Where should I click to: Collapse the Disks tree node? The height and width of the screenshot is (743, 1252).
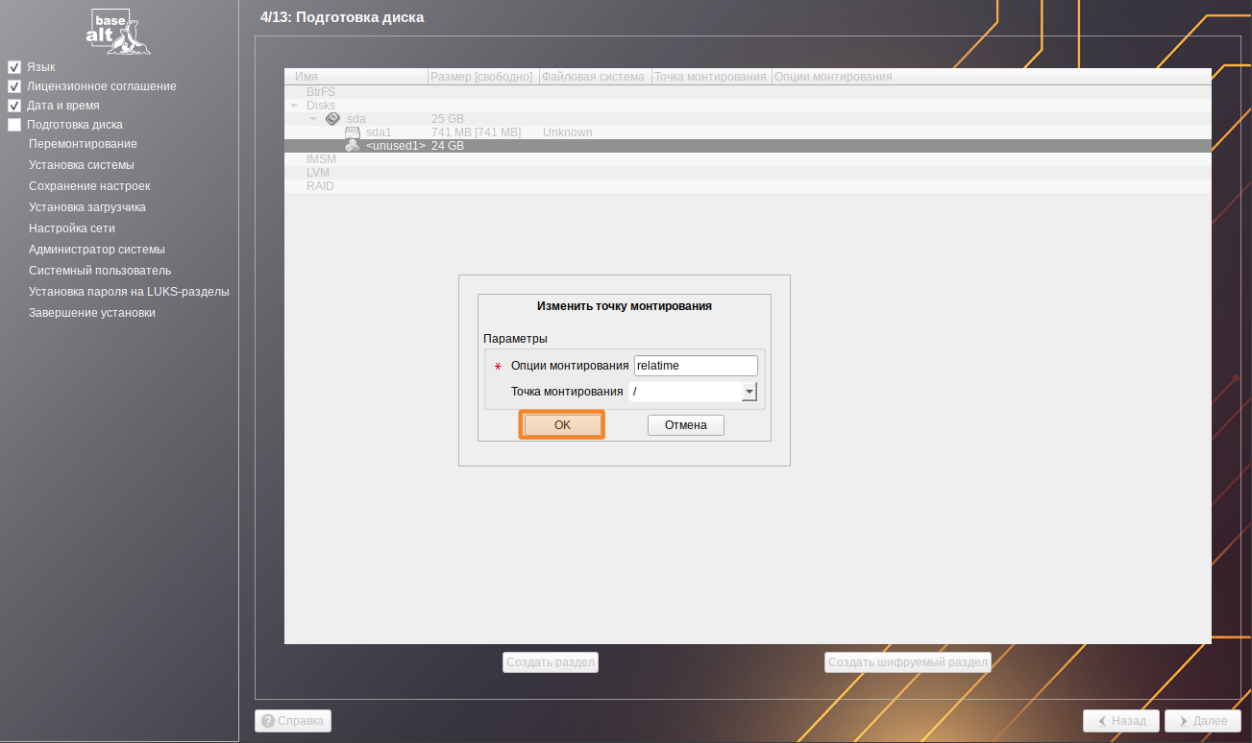tap(294, 106)
